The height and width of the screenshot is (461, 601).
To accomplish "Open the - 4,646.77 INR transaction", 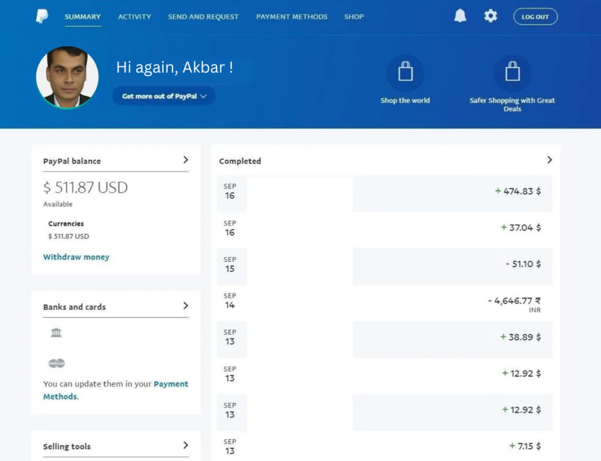I will 384,303.
